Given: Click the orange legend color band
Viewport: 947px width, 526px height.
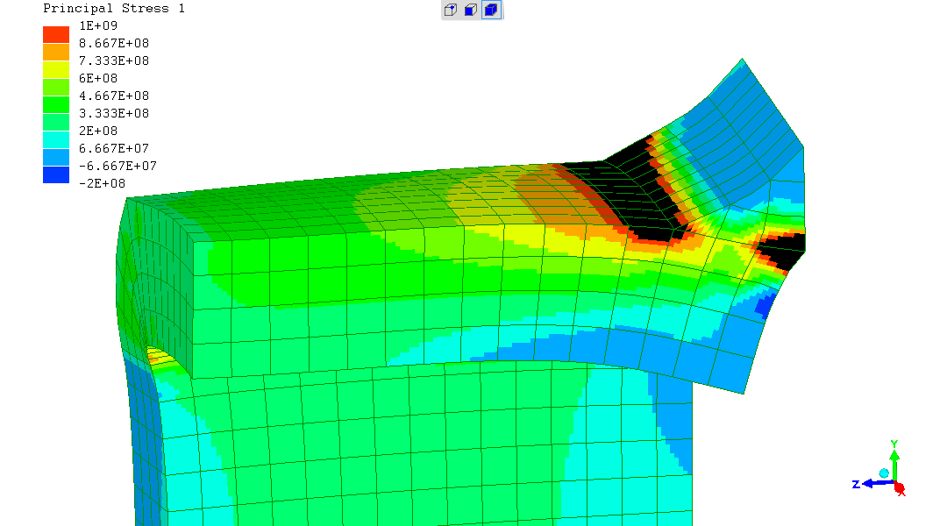Looking at the screenshot, I should point(56,52).
